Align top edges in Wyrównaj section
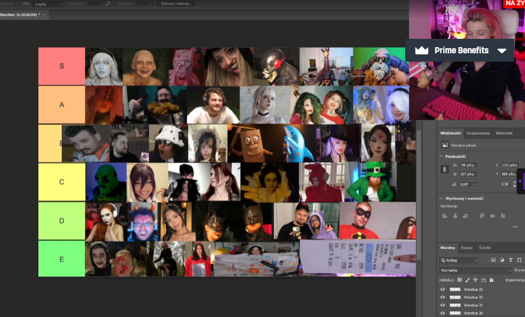This screenshot has height=317, width=525. tap(481, 216)
